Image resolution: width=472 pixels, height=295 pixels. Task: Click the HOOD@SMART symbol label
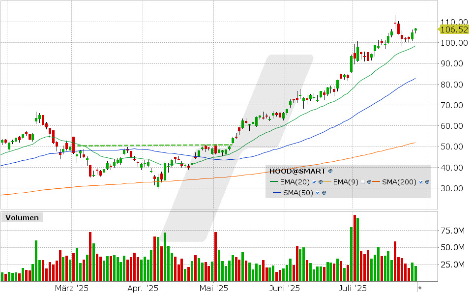pos(297,171)
